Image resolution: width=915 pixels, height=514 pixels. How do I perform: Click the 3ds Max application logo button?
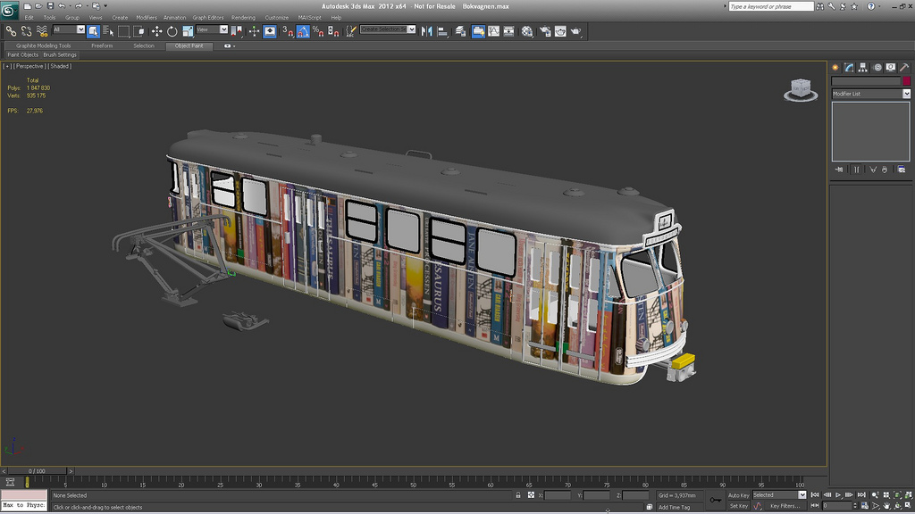[x=9, y=10]
